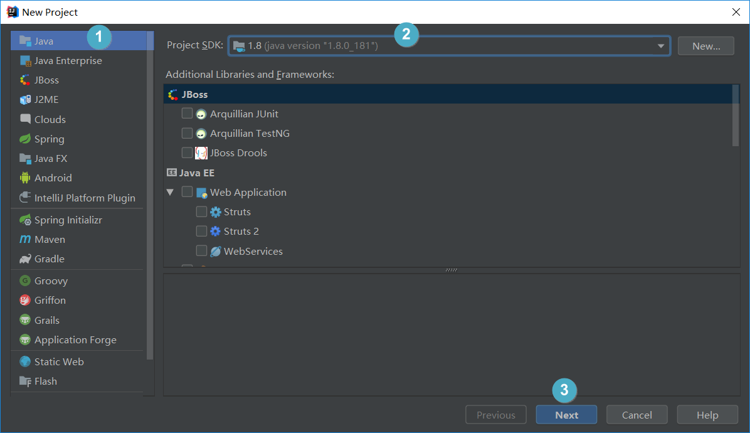Enable the Arquillian JUnit checkbox
This screenshot has width=750, height=433.
tap(187, 114)
